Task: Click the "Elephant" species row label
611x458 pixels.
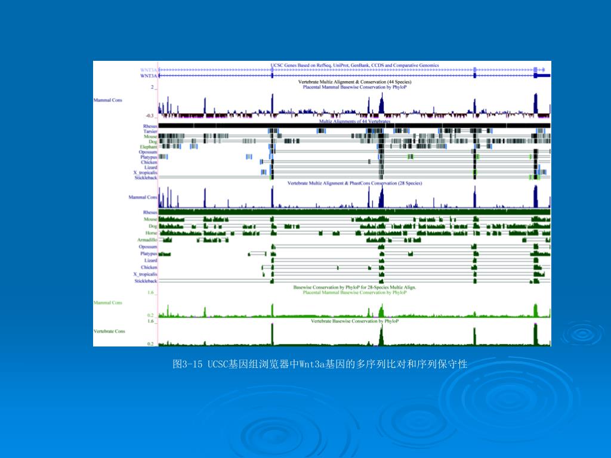Action: click(x=149, y=147)
